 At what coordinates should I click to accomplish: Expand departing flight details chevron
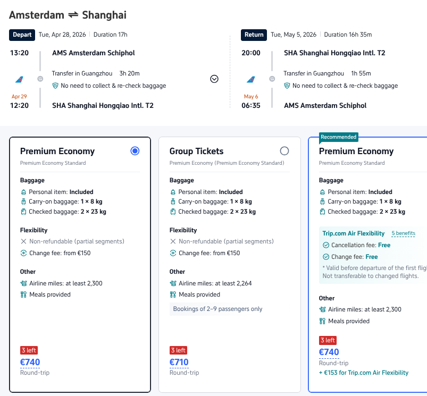[214, 79]
